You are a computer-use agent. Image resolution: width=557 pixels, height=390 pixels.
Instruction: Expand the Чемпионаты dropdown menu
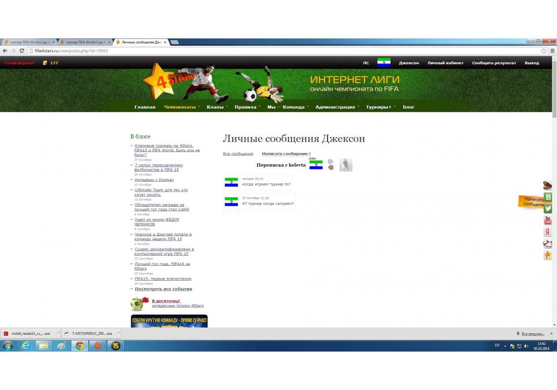180,107
